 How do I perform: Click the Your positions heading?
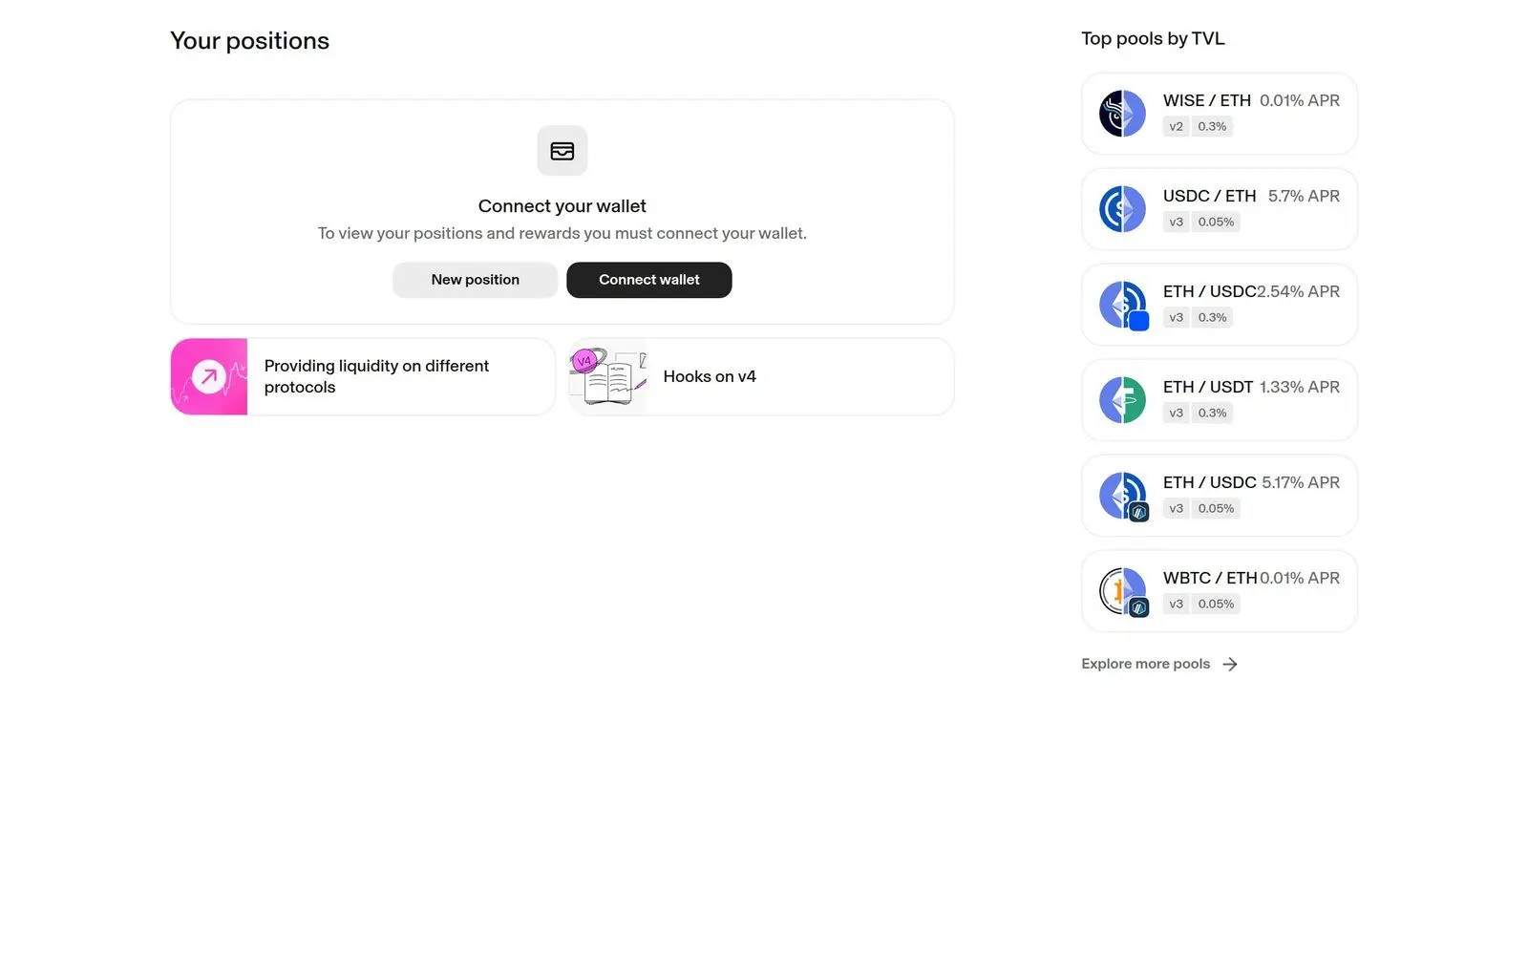249,41
